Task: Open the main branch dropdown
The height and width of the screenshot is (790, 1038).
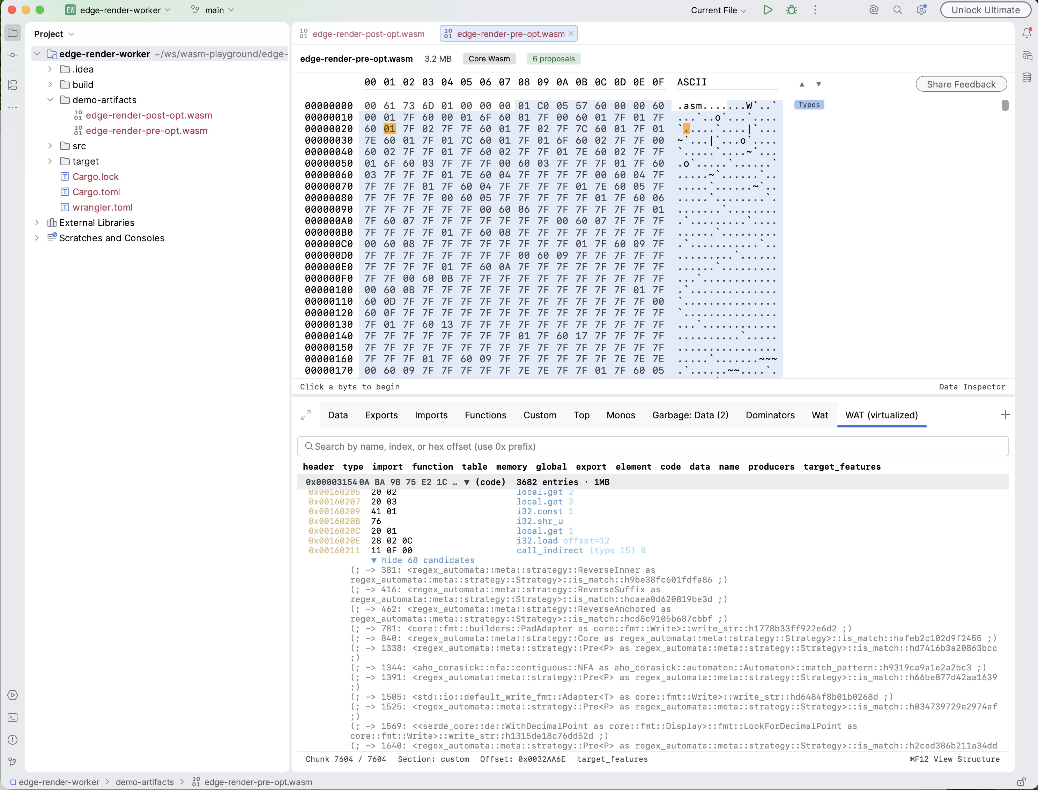Action: click(212, 10)
